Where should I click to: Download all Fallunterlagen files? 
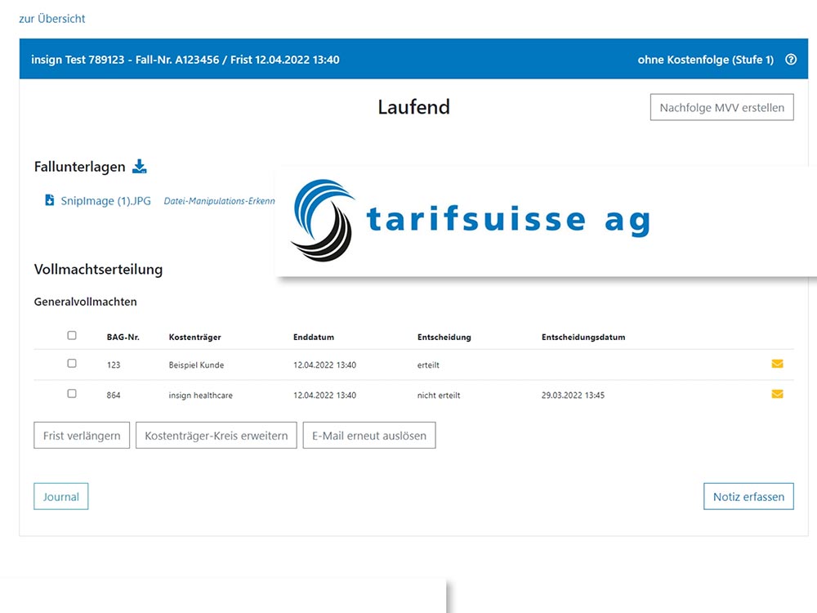pyautogui.click(x=139, y=166)
